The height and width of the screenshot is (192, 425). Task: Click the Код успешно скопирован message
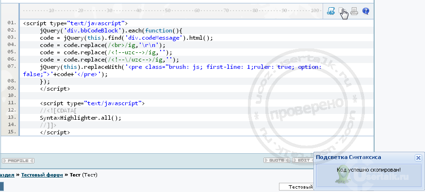click(x=369, y=170)
